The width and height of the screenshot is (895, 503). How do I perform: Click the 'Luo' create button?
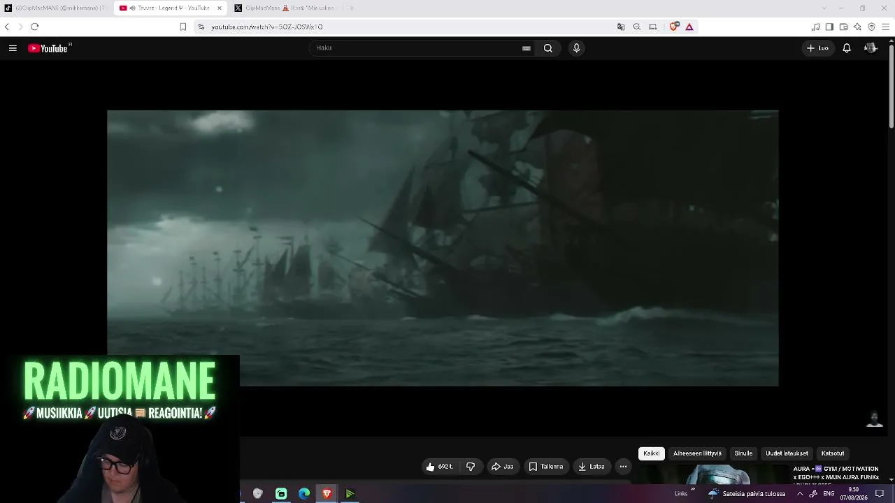pos(817,48)
